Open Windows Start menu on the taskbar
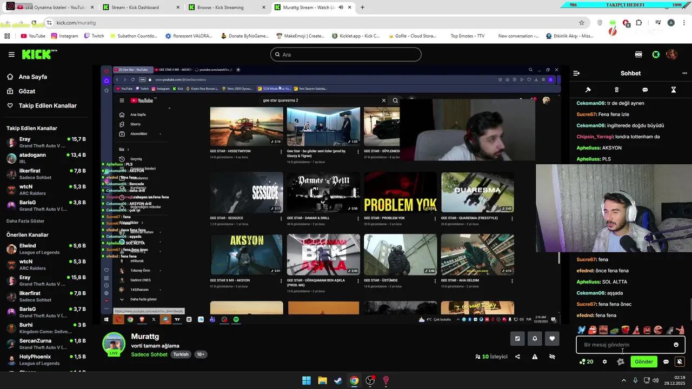 (307, 380)
